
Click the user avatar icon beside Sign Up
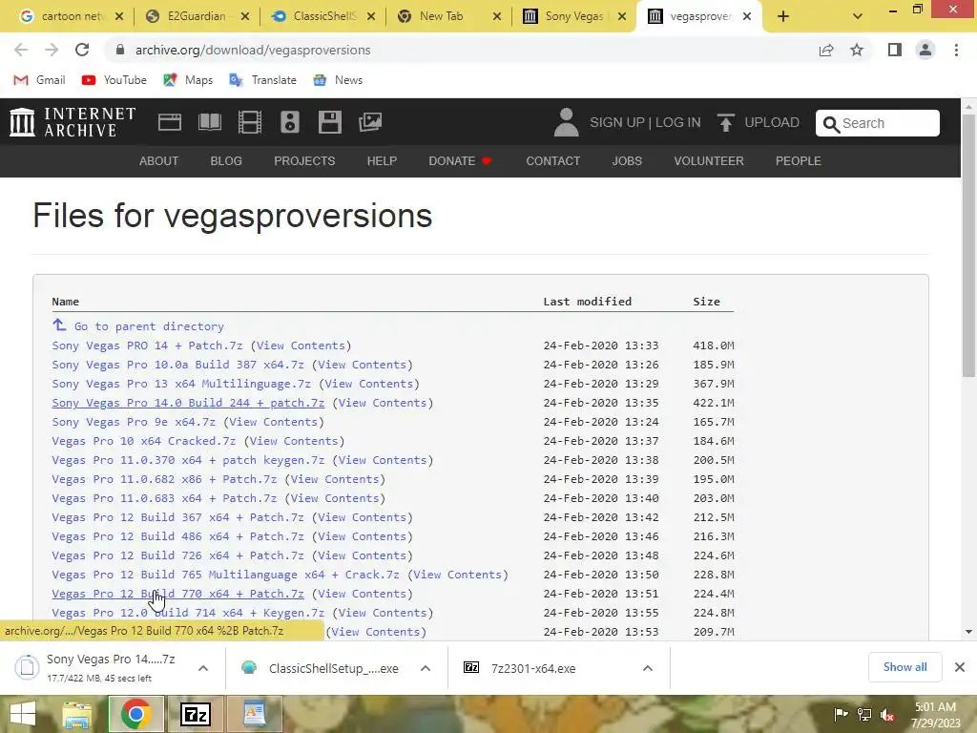[x=567, y=122]
